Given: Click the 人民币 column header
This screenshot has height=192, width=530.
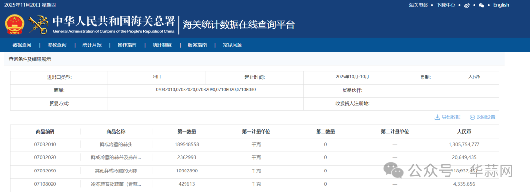Looking at the screenshot, I should (464, 132).
